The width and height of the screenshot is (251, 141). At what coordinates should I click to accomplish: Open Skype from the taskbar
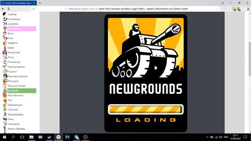click(x=76, y=137)
